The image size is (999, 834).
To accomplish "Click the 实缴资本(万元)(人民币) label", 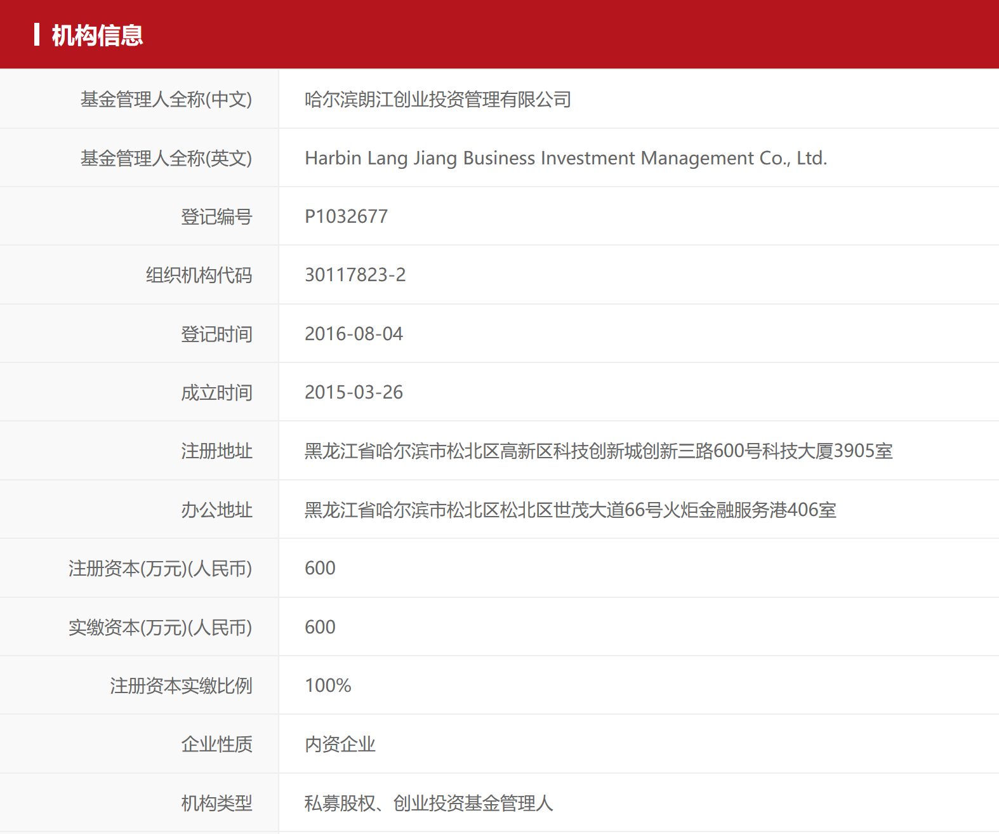I will [161, 627].
